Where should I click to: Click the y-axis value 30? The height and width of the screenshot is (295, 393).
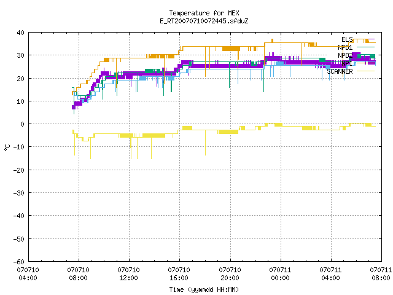point(20,55)
